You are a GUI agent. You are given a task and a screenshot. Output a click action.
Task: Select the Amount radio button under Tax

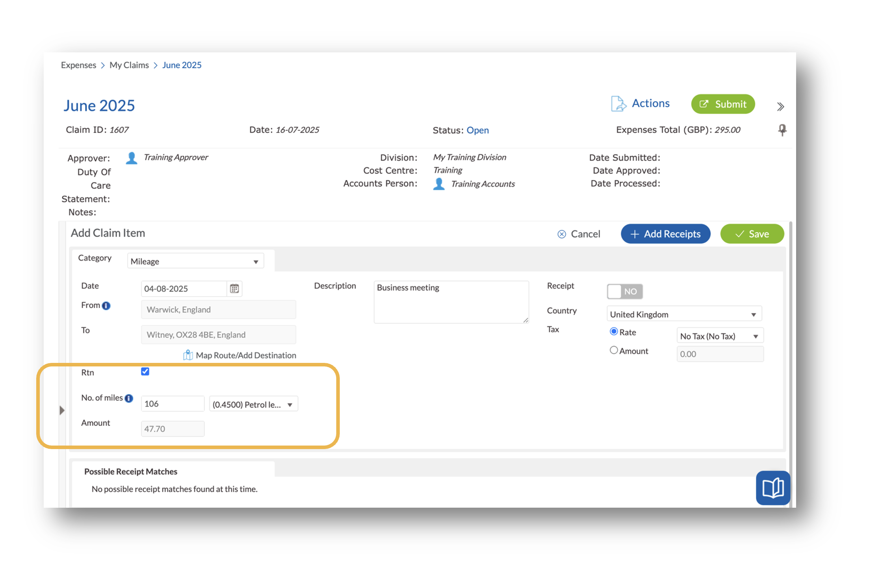coord(613,350)
